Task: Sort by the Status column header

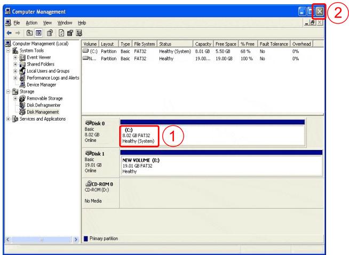Action: click(x=175, y=44)
